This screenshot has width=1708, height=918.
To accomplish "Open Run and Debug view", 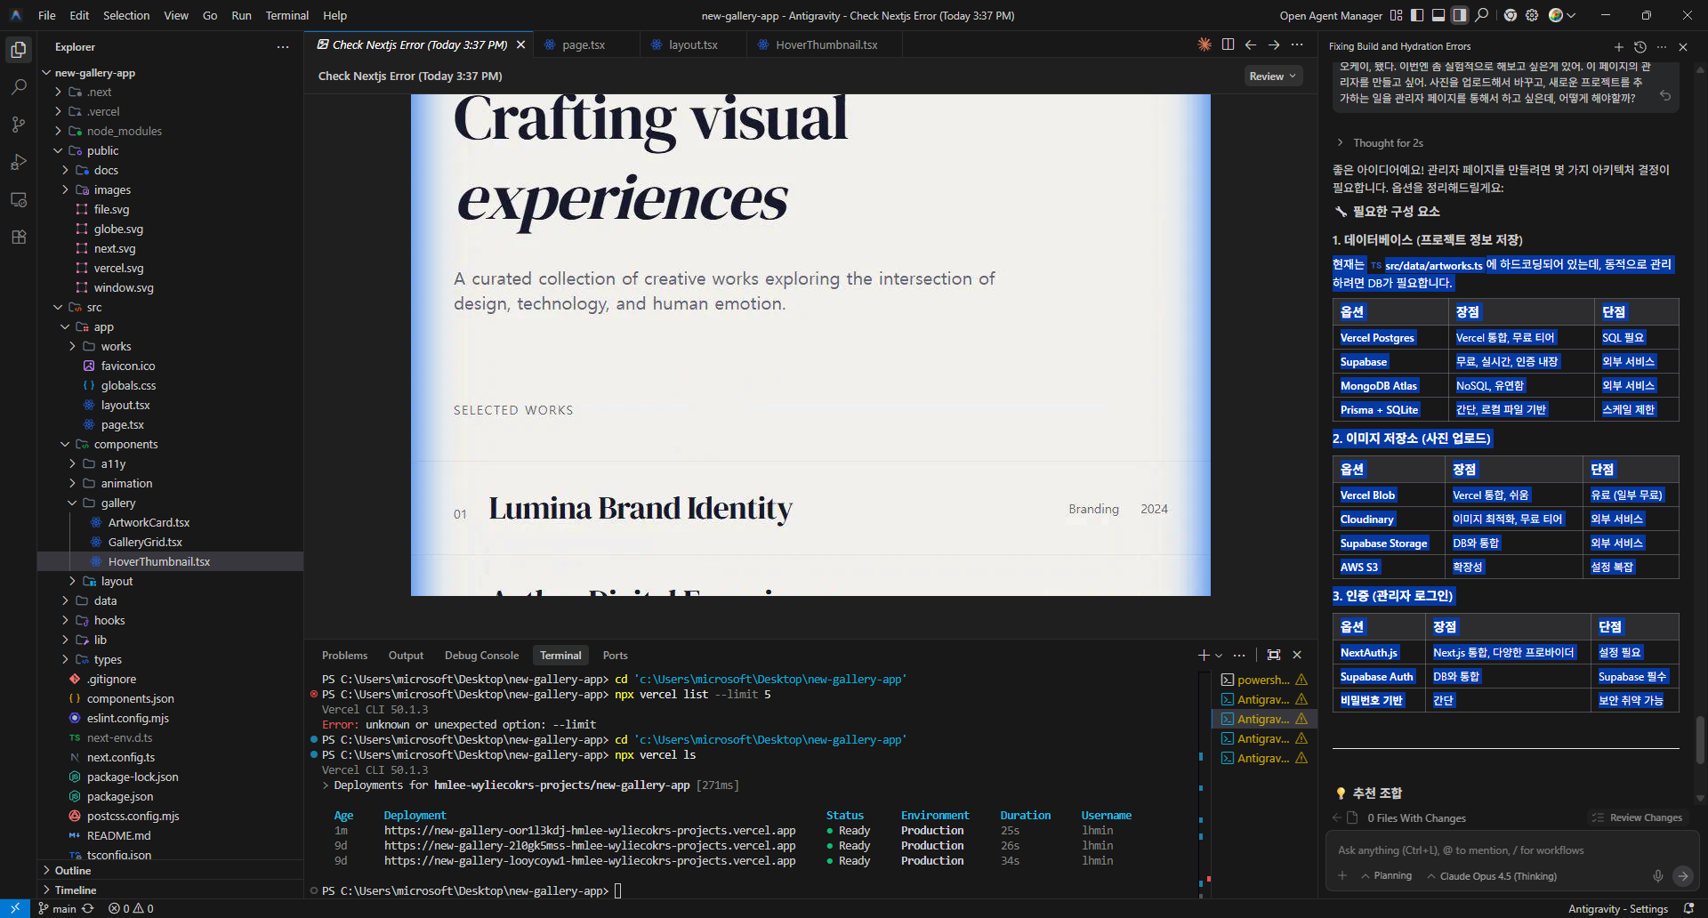I will [x=18, y=162].
